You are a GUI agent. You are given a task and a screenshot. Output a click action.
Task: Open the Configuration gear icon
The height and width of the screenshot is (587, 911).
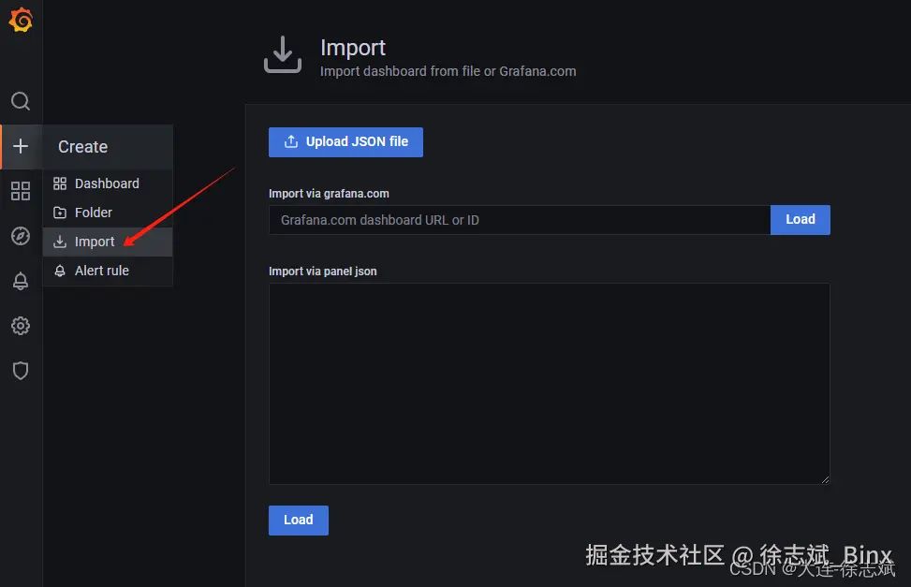[21, 326]
